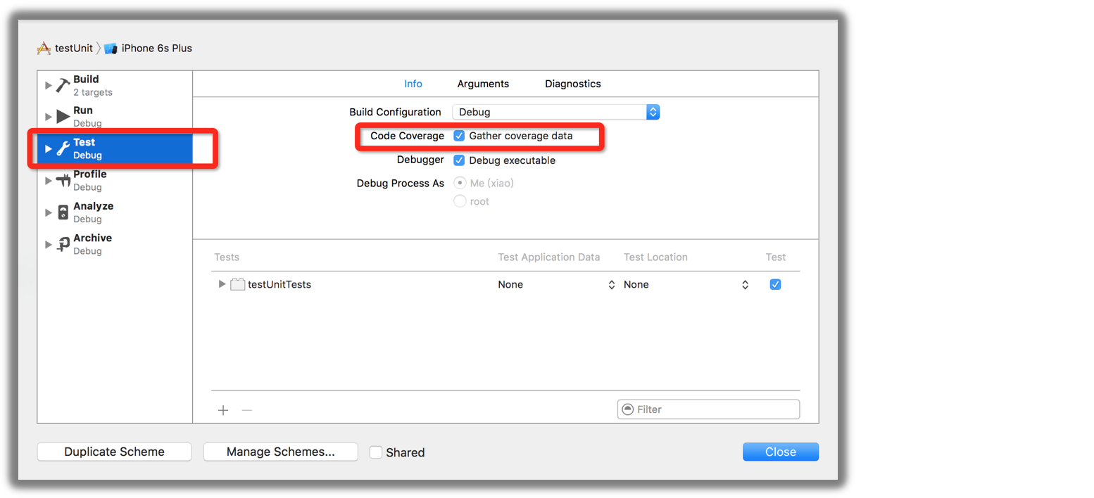Viewport: 1094px width, 498px height.
Task: Open Test Application Data popup for testUnitTests
Action: click(x=556, y=285)
